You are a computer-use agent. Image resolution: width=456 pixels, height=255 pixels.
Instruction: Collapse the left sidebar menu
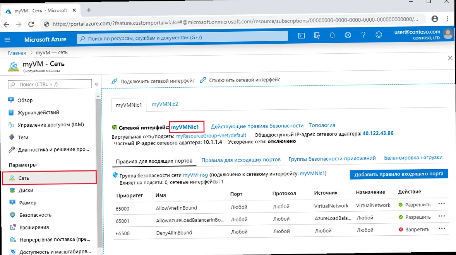pyautogui.click(x=96, y=84)
